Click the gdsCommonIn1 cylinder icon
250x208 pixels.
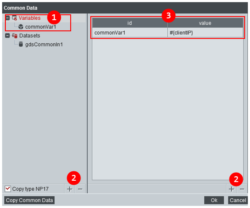[x=21, y=44]
